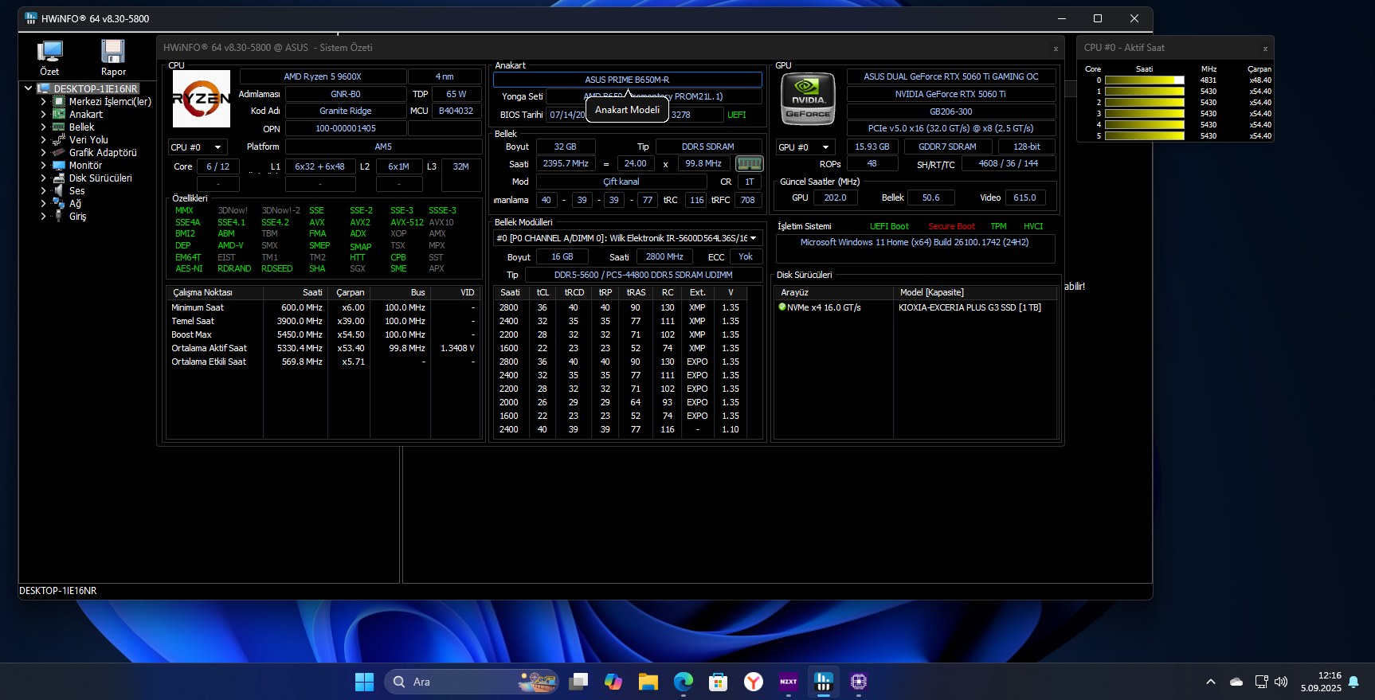Image resolution: width=1375 pixels, height=700 pixels.
Task: Click the Veri Yolu bus tree icon
Action: tap(59, 140)
